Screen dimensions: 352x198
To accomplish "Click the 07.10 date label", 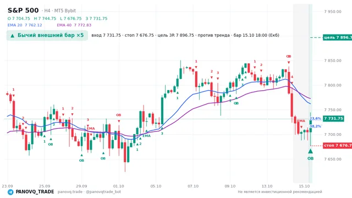I will [x=193, y=186].
